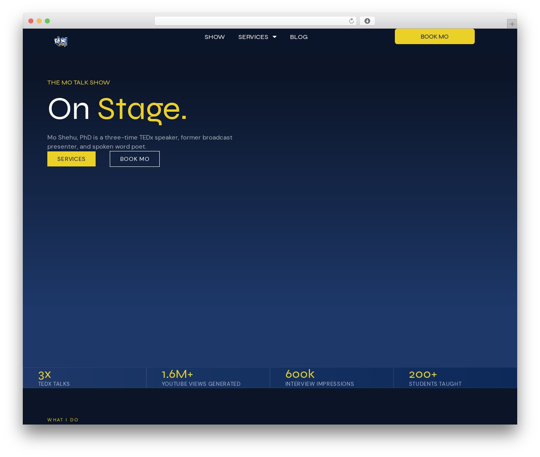The image size is (540, 457).
Task: Click the yellow SERVICES hero button
Action: click(71, 159)
